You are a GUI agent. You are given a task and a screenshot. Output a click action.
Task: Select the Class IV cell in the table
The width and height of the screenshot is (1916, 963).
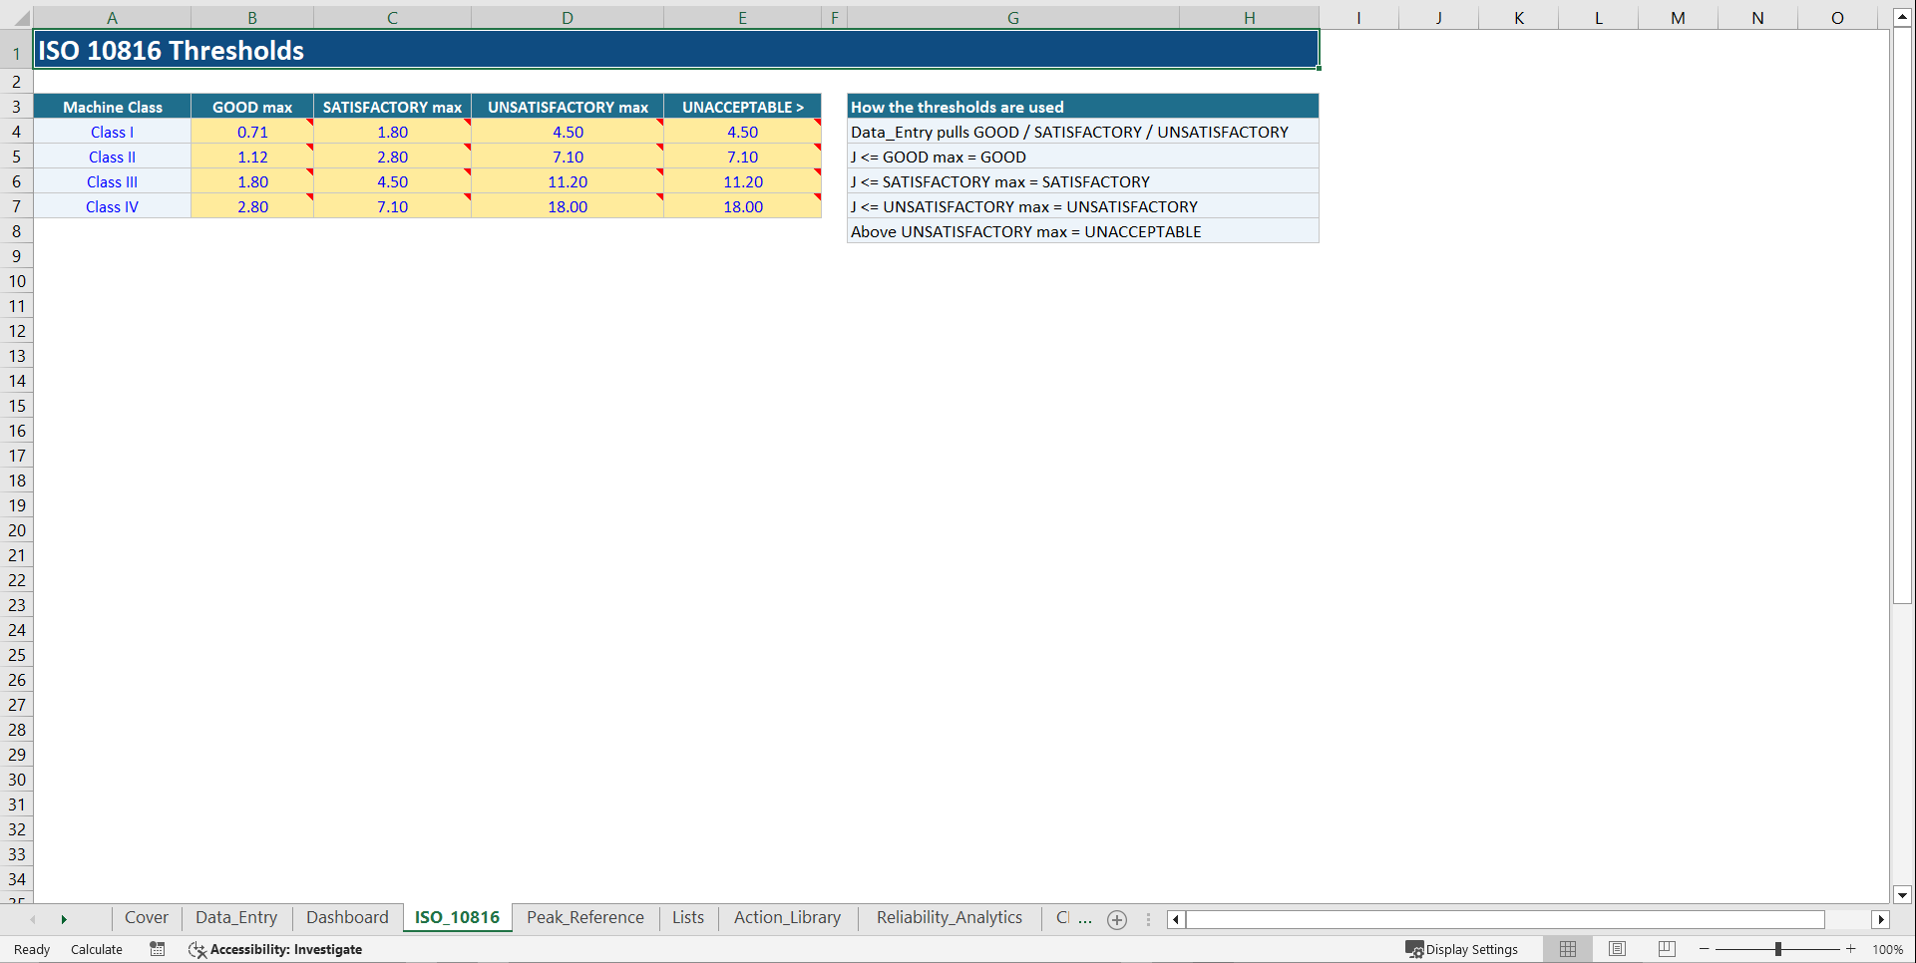coord(112,206)
